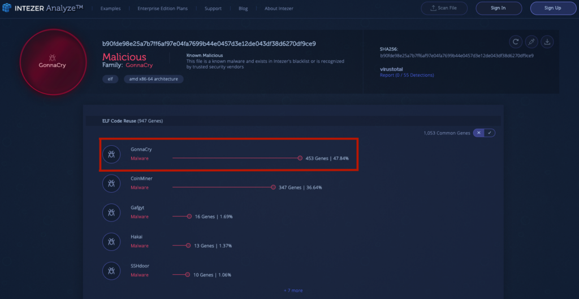
Task: Click the GonnaCry gene bar endpoint
Action: (300, 158)
